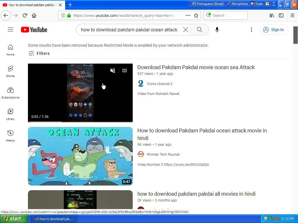Image resolution: width=298 pixels, height=223 pixels.
Task: Close the YouTube browser tab
Action: click(x=60, y=5)
